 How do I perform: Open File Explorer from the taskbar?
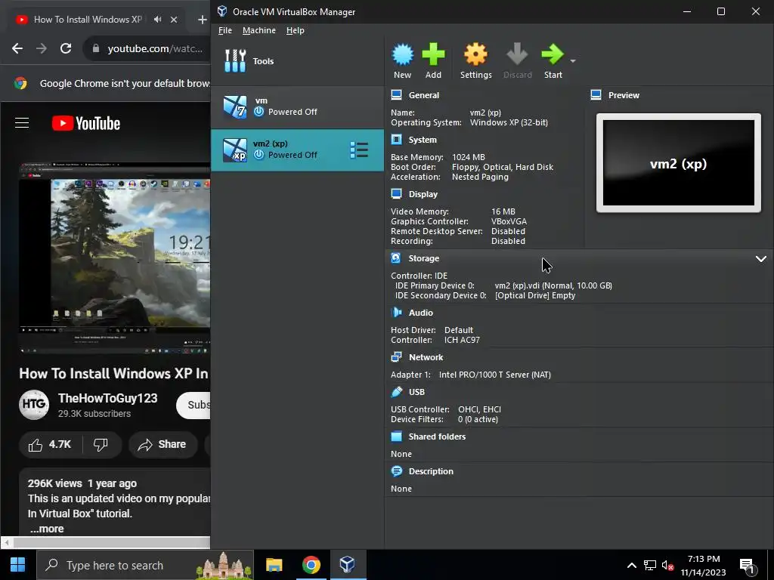coord(274,565)
